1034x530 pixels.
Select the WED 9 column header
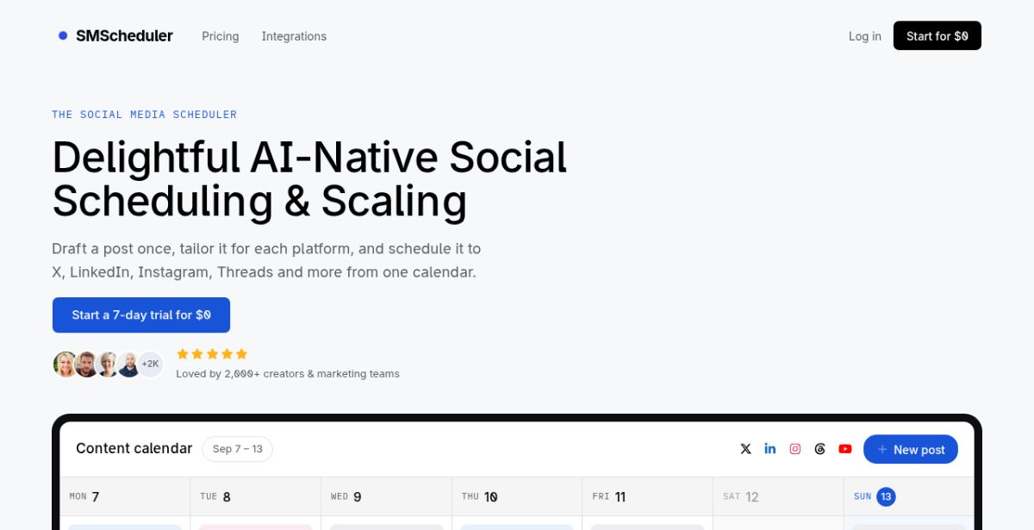click(x=386, y=496)
